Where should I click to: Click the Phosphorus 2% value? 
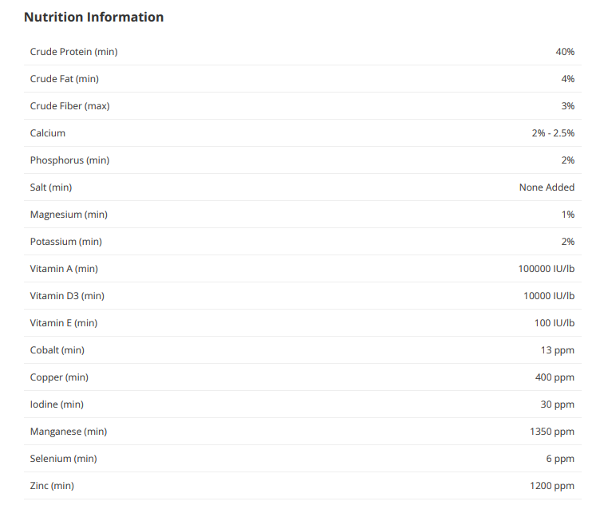[568, 160]
